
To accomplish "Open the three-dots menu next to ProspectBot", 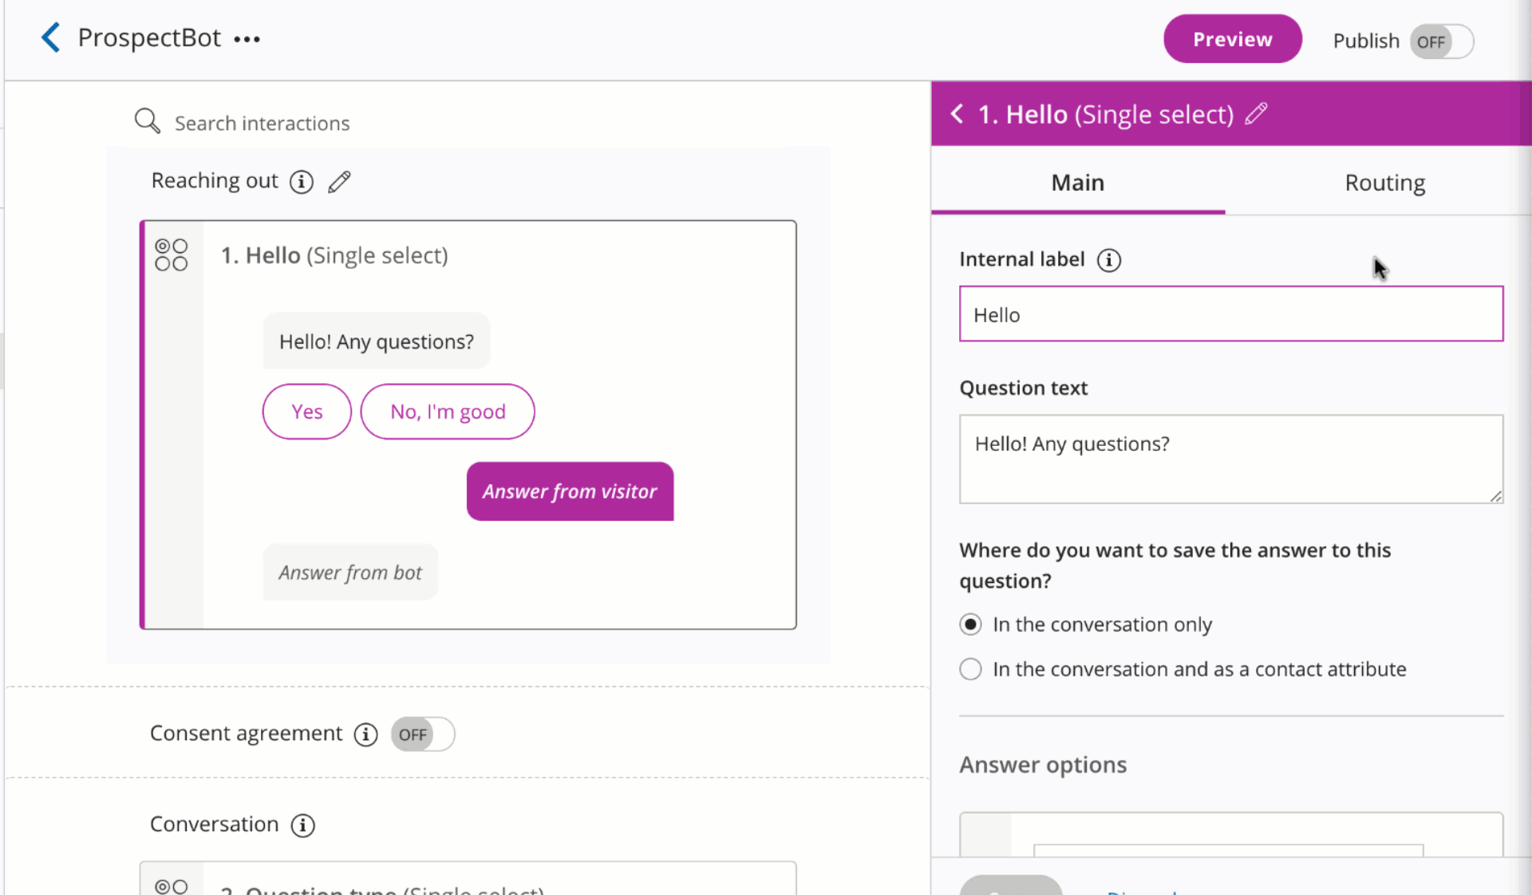I will [247, 39].
